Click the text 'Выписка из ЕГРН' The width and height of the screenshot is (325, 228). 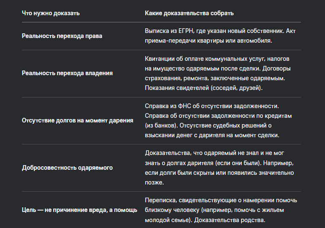pos(169,31)
